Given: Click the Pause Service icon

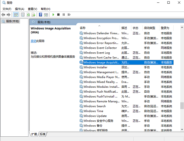Looking at the screenshot, I should [x=64, y=14].
